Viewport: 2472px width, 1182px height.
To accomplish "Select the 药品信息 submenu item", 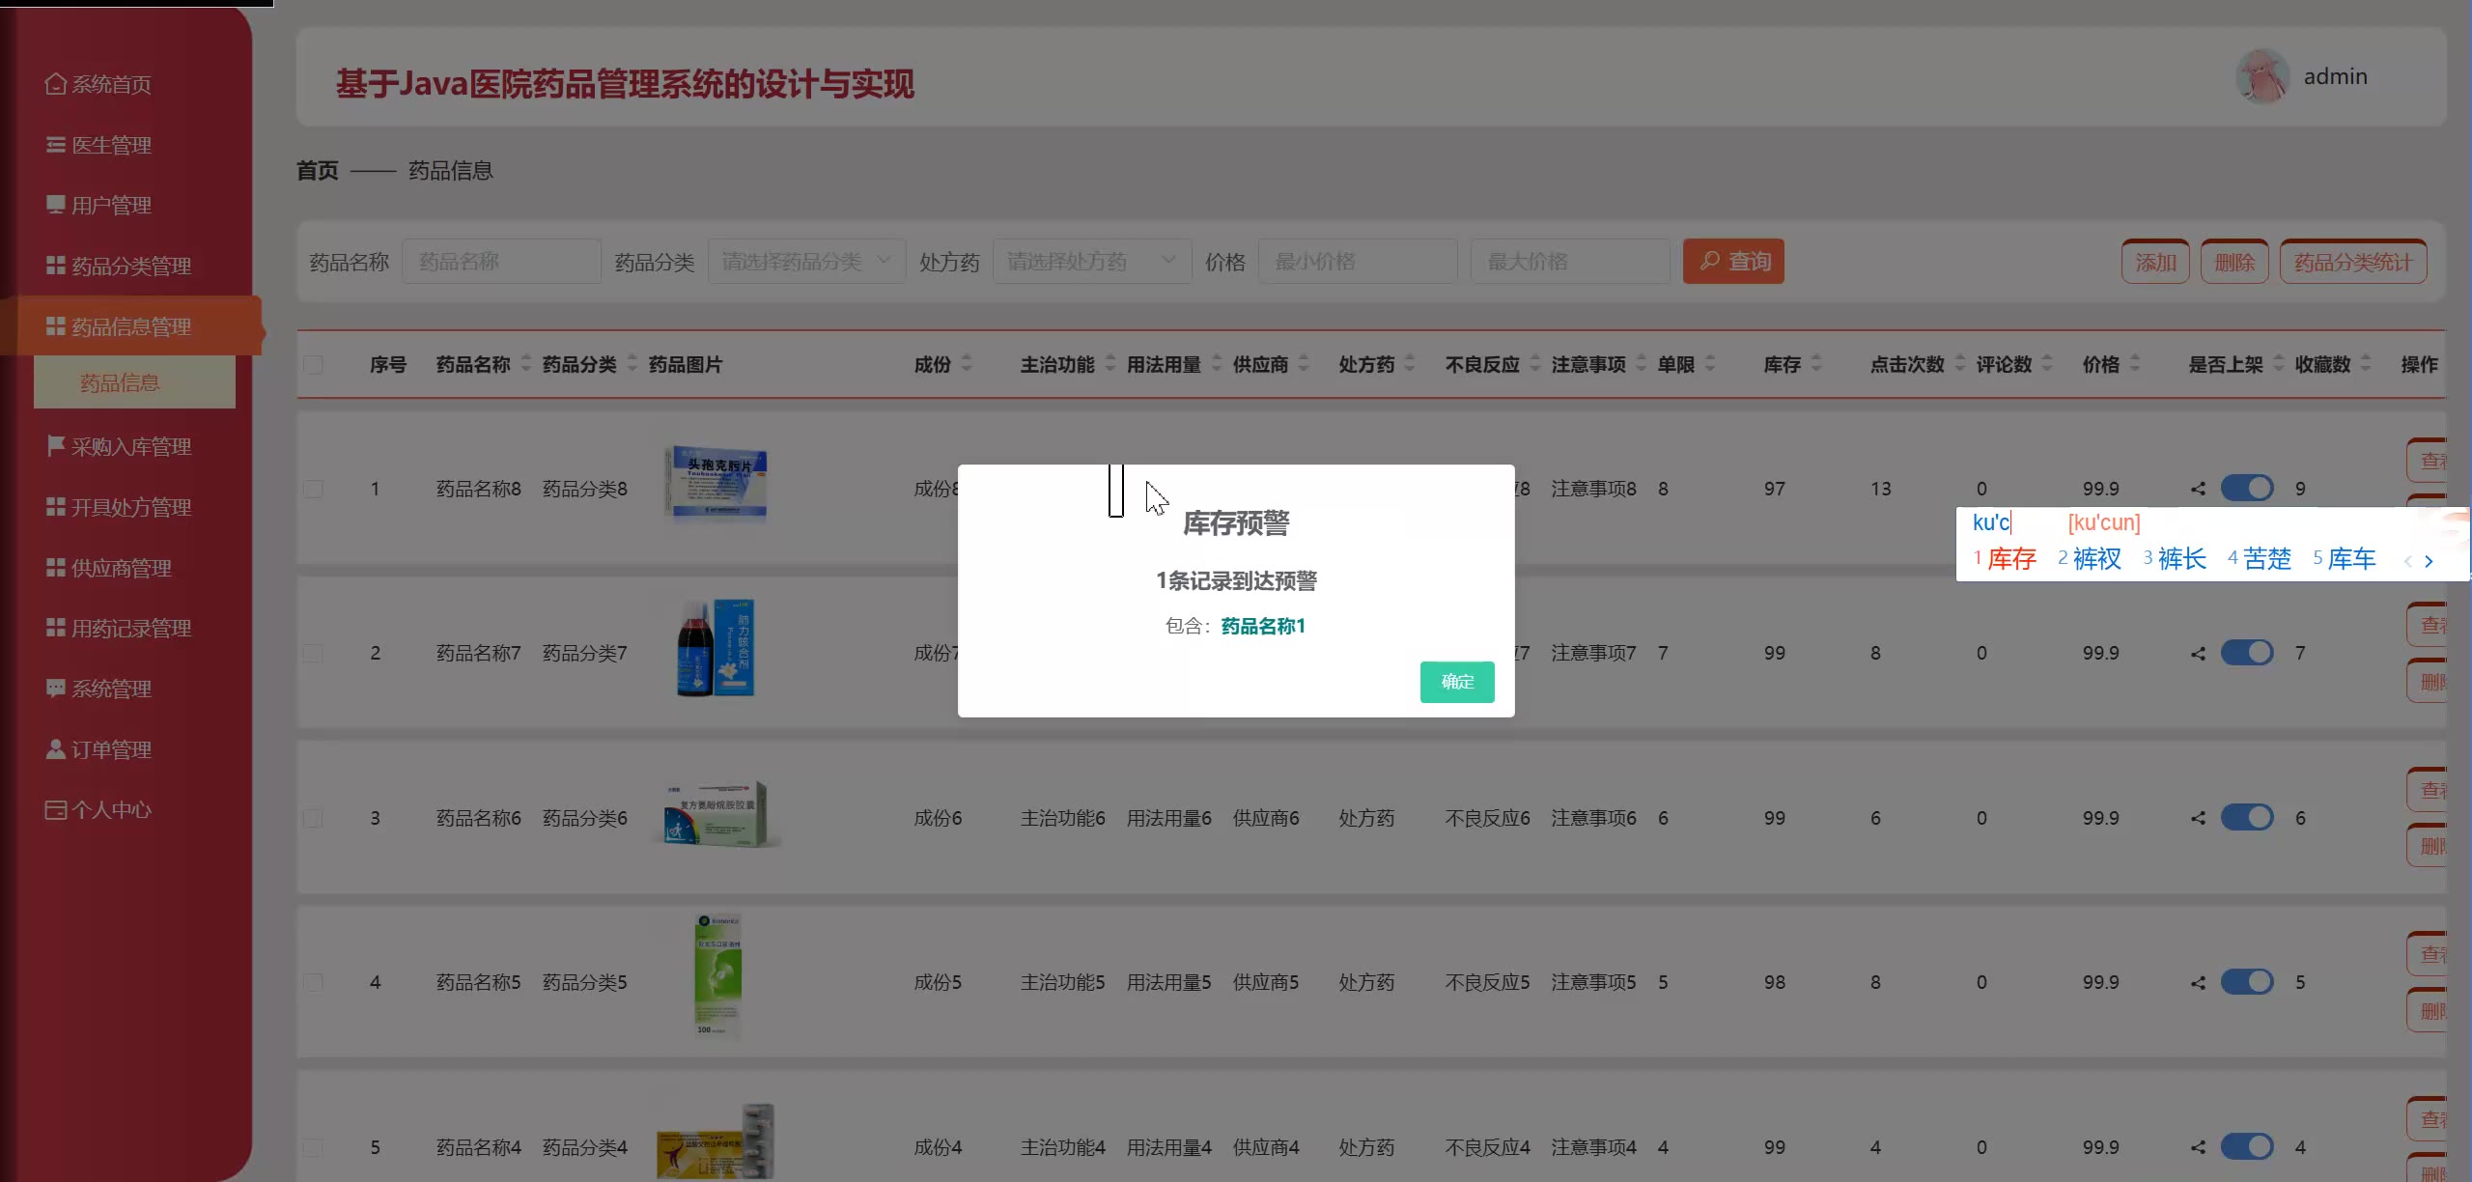I will (120, 382).
